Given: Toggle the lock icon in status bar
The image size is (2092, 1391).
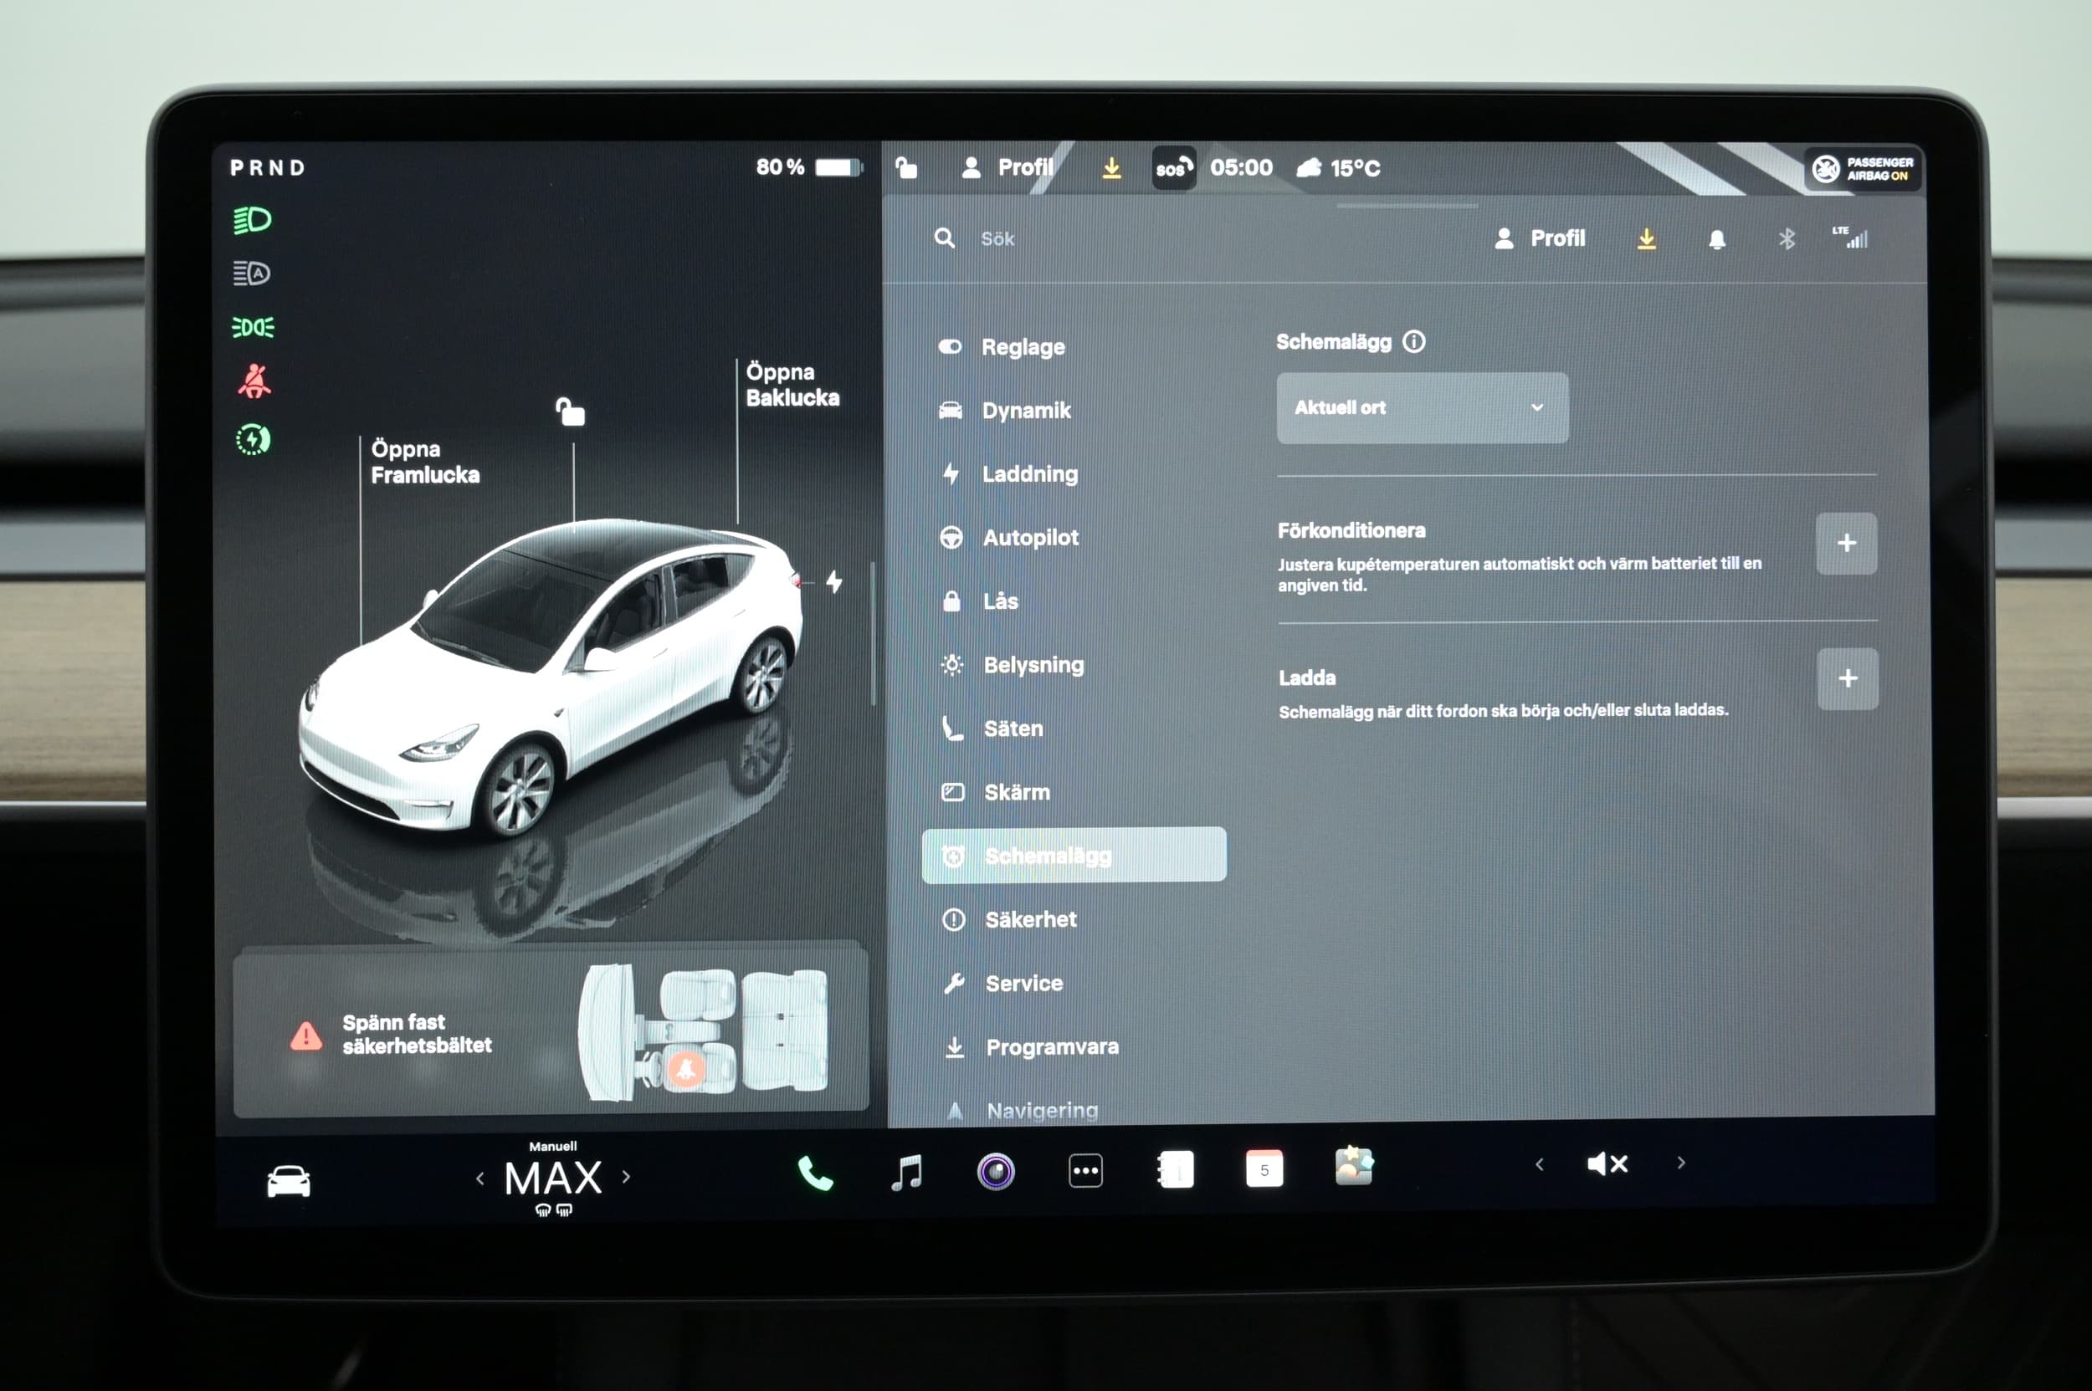Looking at the screenshot, I should click(905, 167).
